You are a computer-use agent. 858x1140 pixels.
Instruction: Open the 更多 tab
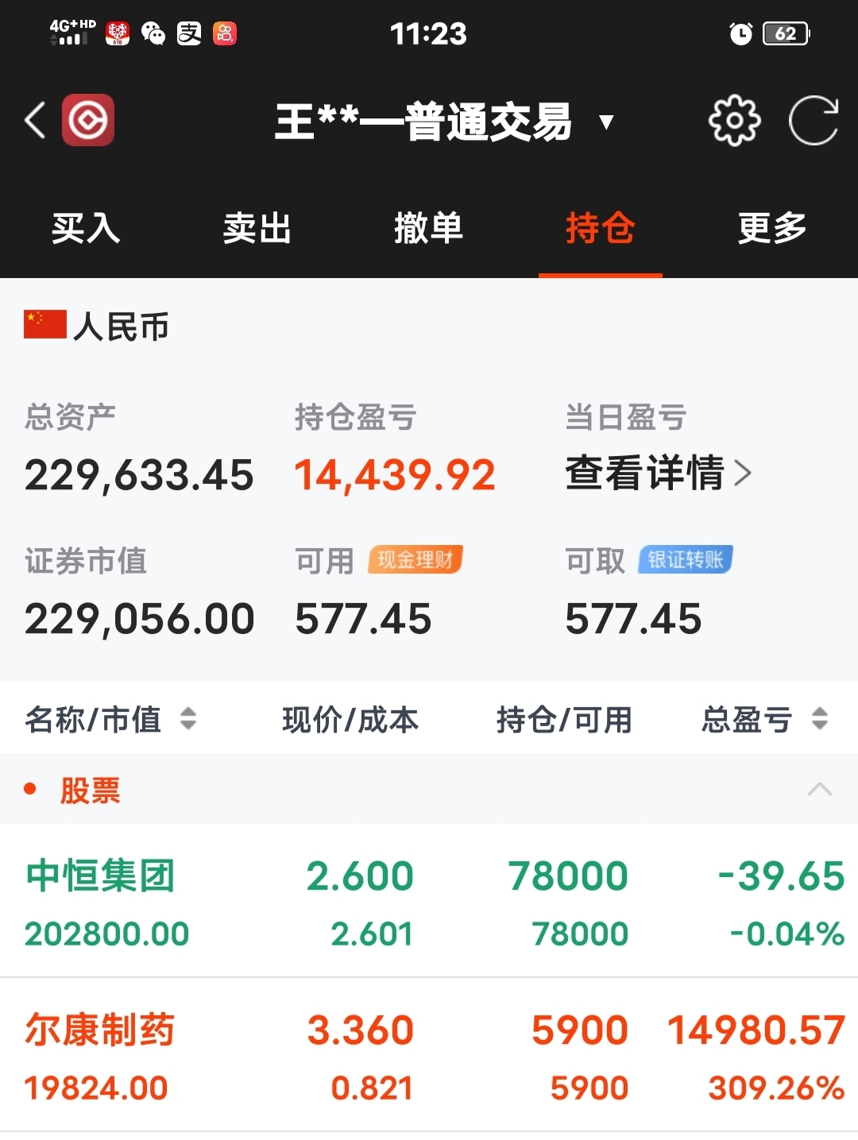click(x=772, y=229)
